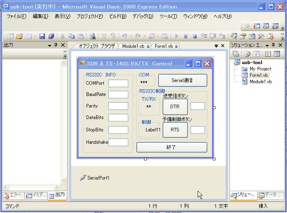Click the COMPort text box
The width and height of the screenshot is (287, 213).
pyautogui.click(x=118, y=83)
